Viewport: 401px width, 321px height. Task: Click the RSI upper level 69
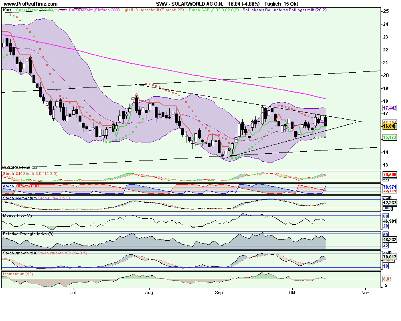coord(386,235)
